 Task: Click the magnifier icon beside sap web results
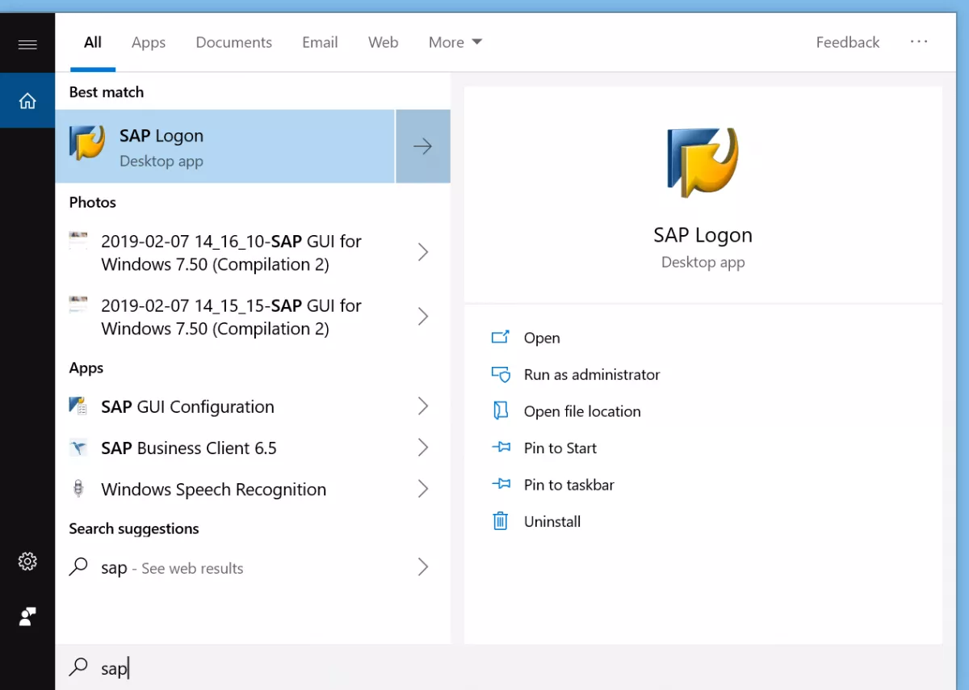tap(78, 567)
